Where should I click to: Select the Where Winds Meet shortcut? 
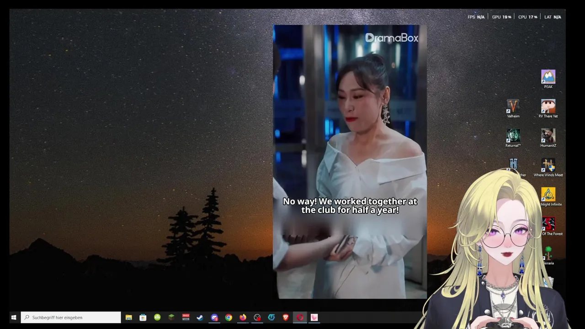pyautogui.click(x=548, y=168)
